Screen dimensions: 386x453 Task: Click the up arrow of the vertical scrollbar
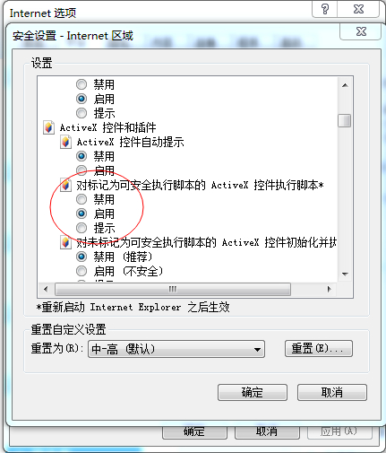(x=345, y=85)
